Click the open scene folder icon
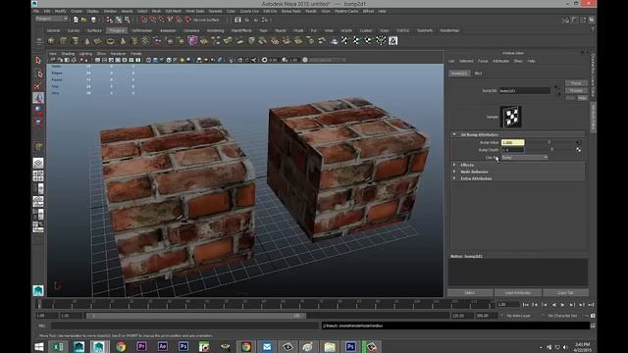 83,20
